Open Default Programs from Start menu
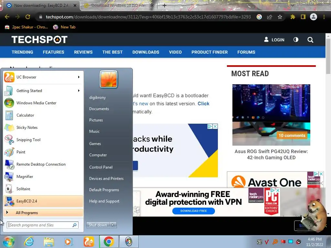Screen dimensions: 331x248 (104, 190)
